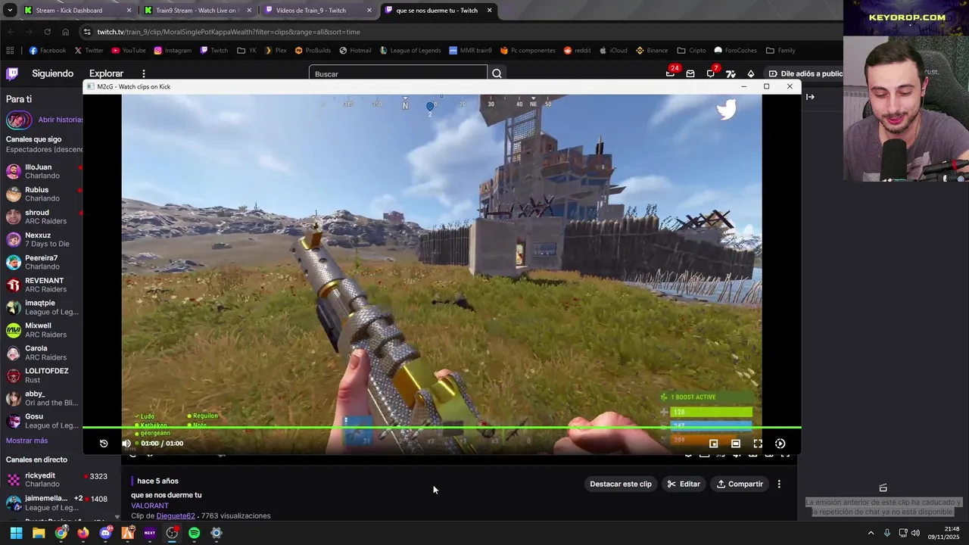
Task: Open the browser tab list dropdown arrow
Action: (x=10, y=11)
